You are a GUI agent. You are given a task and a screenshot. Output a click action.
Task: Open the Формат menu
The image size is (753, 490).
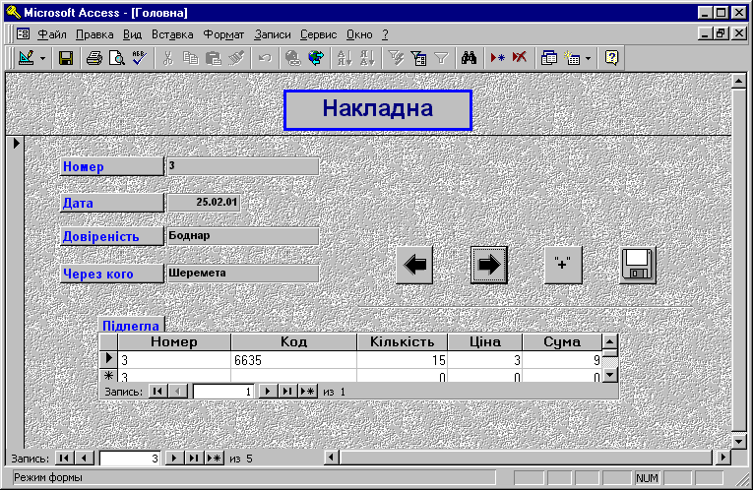223,34
